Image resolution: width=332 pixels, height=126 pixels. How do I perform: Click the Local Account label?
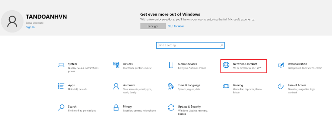click(35, 23)
